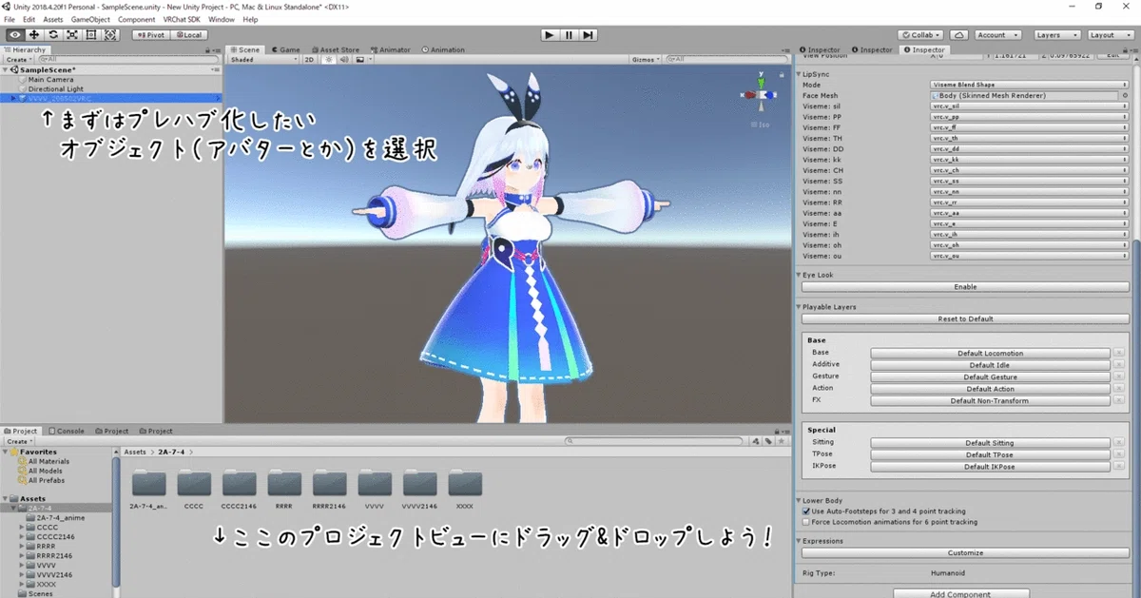Collapse the Playable Layers section

799,307
